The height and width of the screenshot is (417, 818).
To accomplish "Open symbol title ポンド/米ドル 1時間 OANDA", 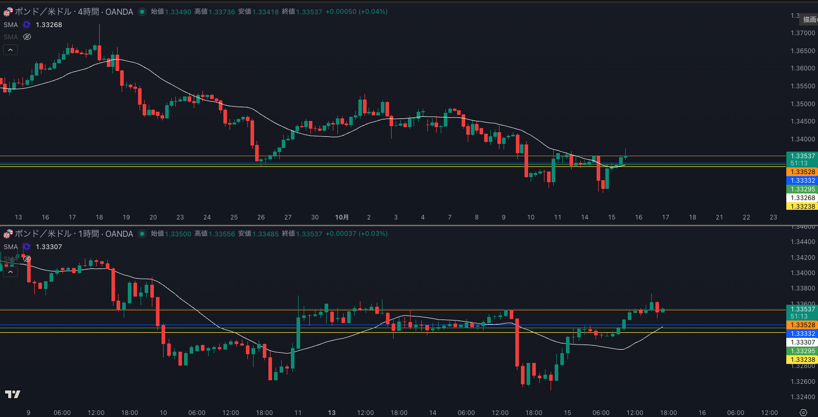I will [x=74, y=234].
